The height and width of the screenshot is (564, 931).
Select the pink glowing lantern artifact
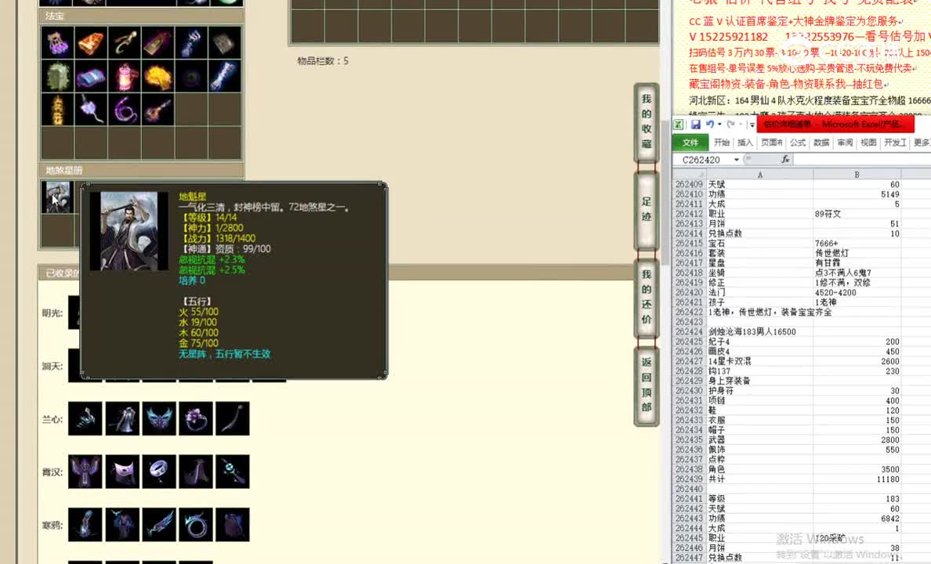(125, 76)
